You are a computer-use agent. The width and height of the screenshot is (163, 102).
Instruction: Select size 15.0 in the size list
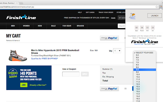pos(145,96)
